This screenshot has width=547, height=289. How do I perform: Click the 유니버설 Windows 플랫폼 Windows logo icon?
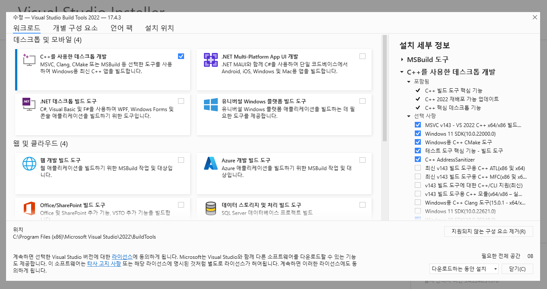tap(211, 105)
